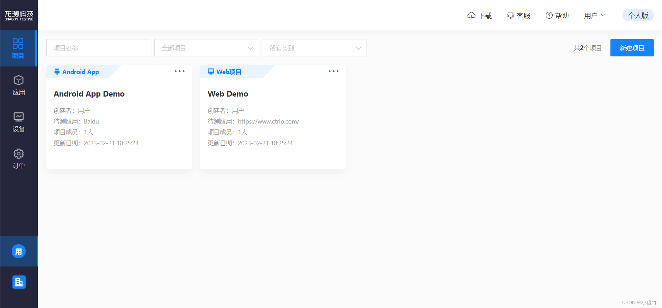Open the 所有类别 dropdown
Screen dimensions: 662x308
tap(315, 48)
